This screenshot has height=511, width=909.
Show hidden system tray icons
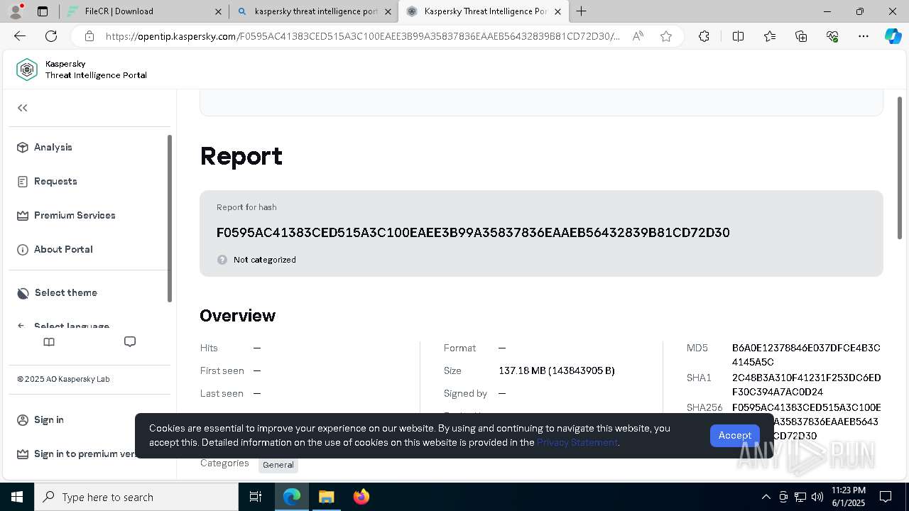pyautogui.click(x=766, y=497)
